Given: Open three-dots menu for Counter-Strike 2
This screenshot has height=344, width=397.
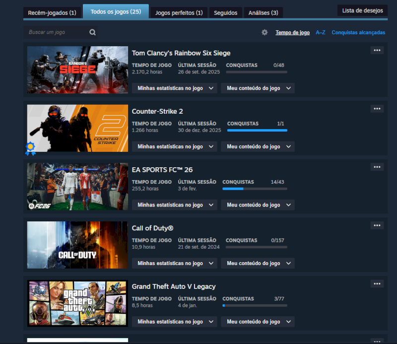Looking at the screenshot, I should click(x=377, y=109).
